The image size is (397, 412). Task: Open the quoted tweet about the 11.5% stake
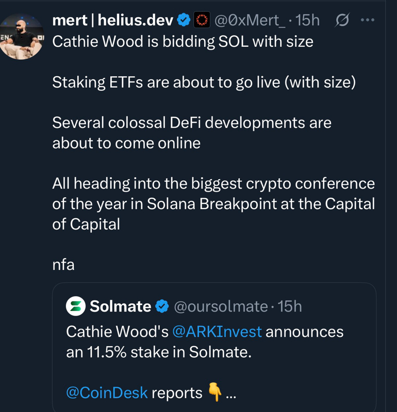coord(206,353)
